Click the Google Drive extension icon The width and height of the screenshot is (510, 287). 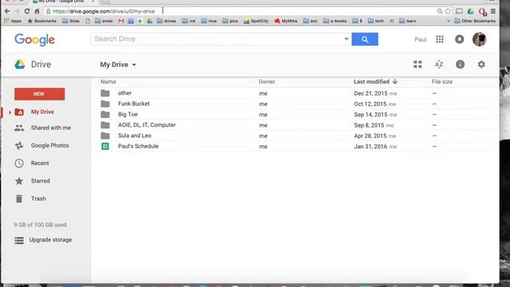tap(470, 11)
